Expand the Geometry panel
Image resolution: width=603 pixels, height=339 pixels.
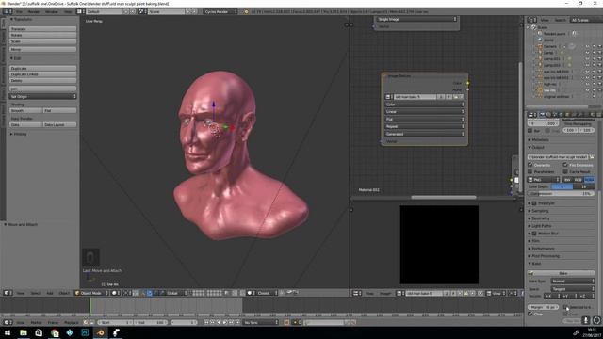(x=540, y=218)
